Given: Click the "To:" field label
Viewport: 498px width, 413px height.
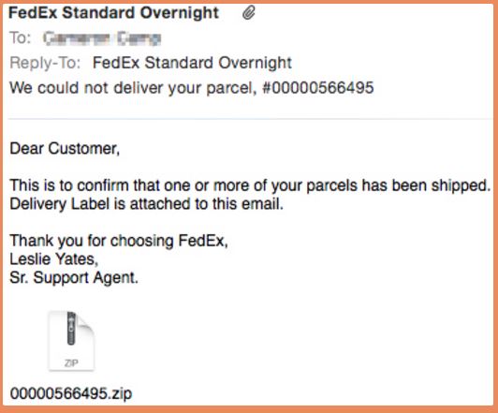Looking at the screenshot, I should [x=20, y=37].
